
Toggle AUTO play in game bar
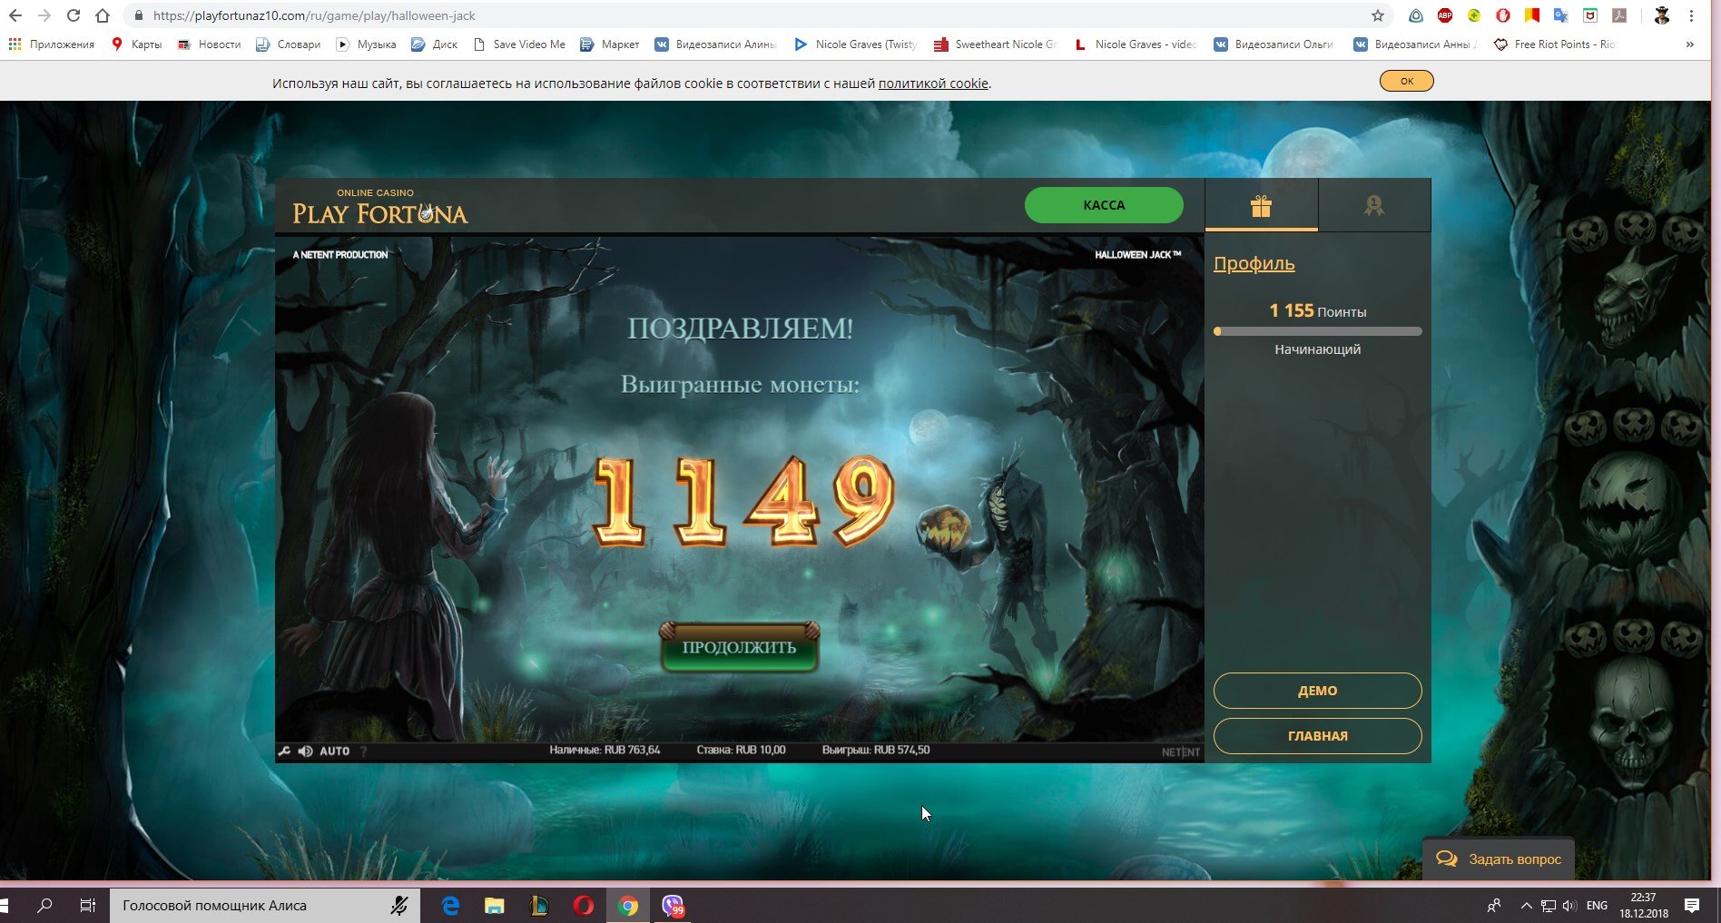click(x=334, y=751)
